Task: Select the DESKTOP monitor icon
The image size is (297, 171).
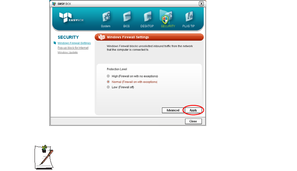Action: pyautogui.click(x=147, y=17)
